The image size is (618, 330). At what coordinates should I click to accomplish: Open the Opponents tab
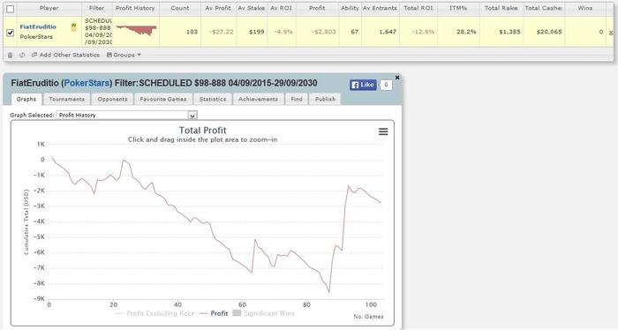pos(112,99)
